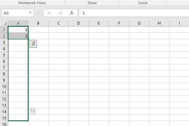Image resolution: width=189 pixels, height=126 pixels.
Task: Select column D header
Action: pyautogui.click(x=78, y=23)
